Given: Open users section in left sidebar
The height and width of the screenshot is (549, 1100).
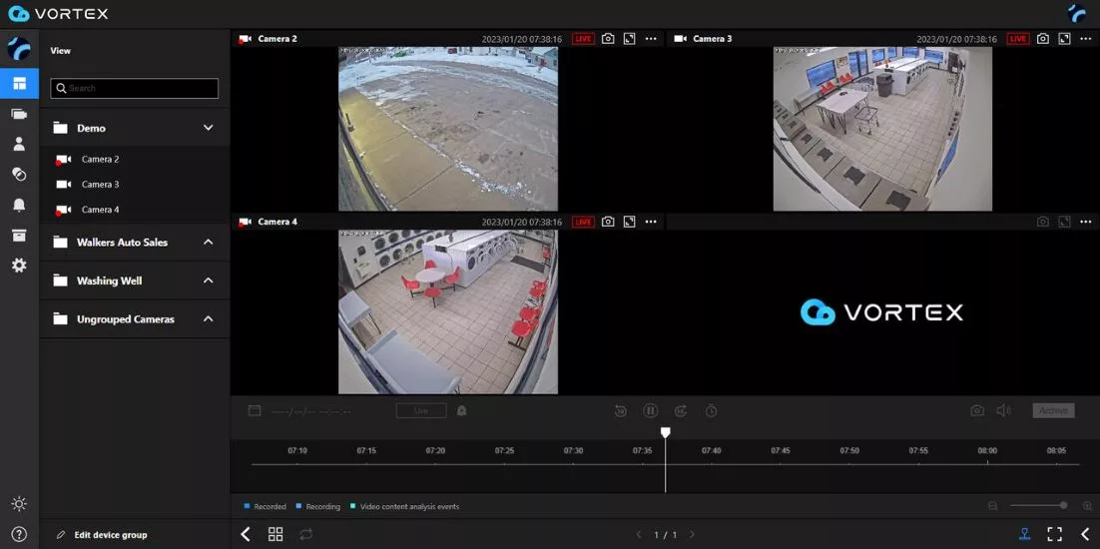Looking at the screenshot, I should (x=19, y=144).
